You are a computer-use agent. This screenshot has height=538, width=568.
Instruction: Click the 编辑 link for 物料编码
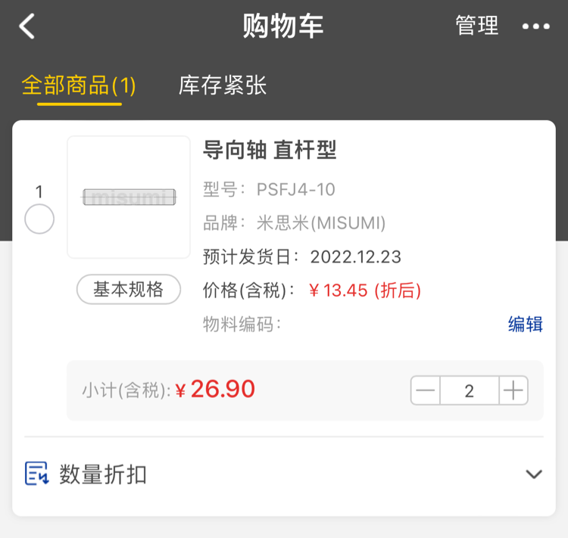click(x=526, y=325)
